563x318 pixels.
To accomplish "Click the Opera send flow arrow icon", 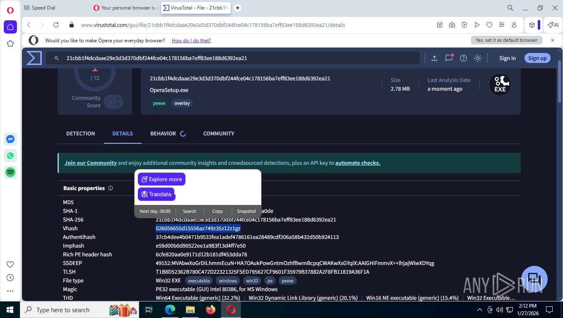I will 477,25.
